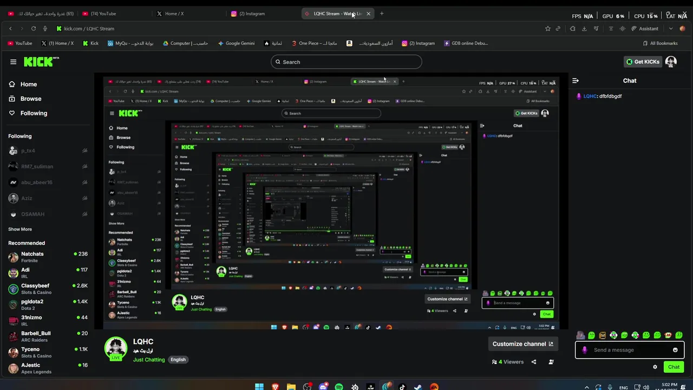
Task: Open recommended channel Adi
Action: [48, 272]
